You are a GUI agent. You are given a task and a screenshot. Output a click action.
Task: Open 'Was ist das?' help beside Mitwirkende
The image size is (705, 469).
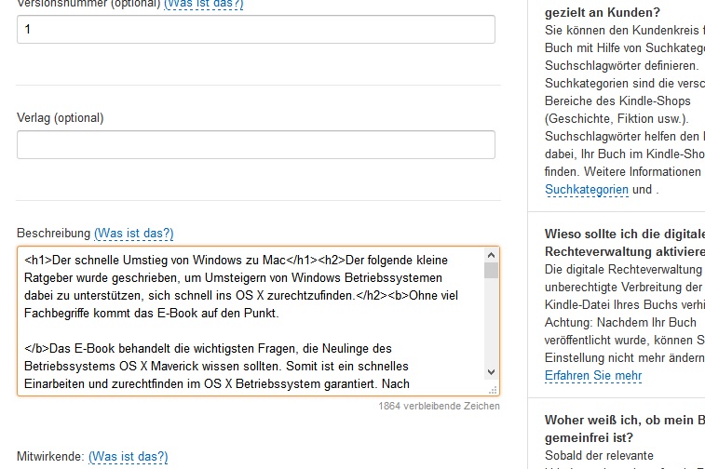point(128,456)
